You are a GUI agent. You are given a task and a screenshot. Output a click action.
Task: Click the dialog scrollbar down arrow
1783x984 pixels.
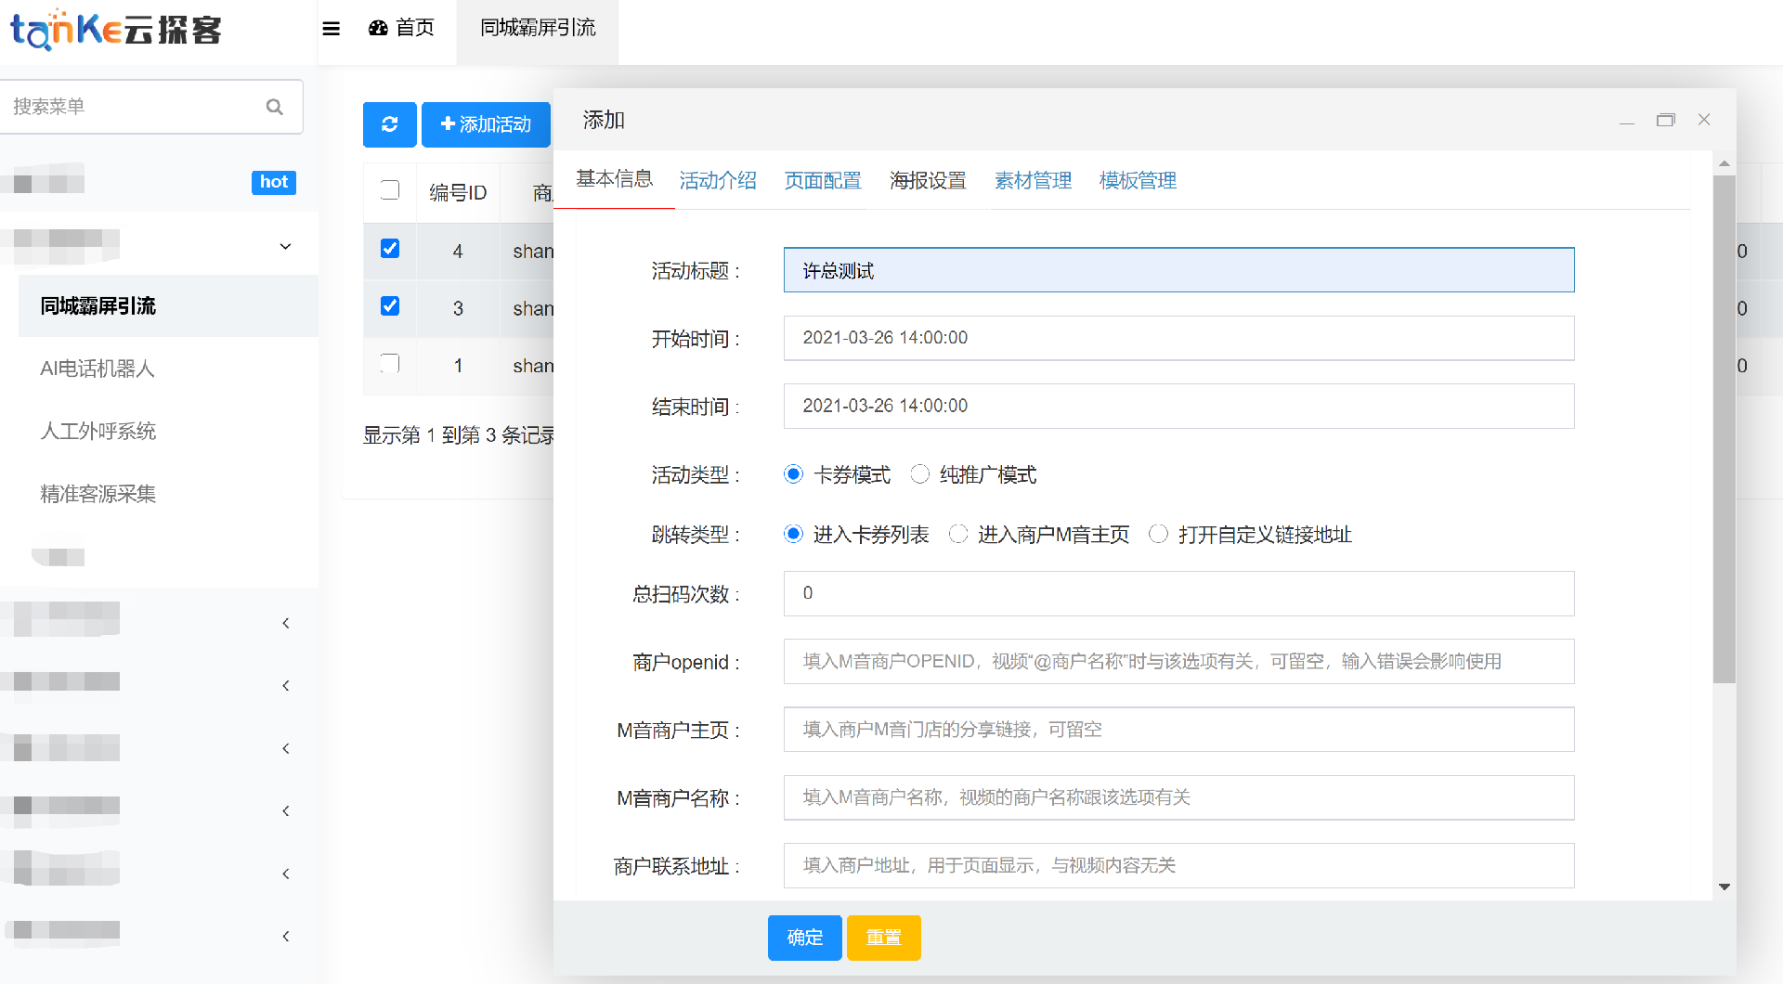1724,887
